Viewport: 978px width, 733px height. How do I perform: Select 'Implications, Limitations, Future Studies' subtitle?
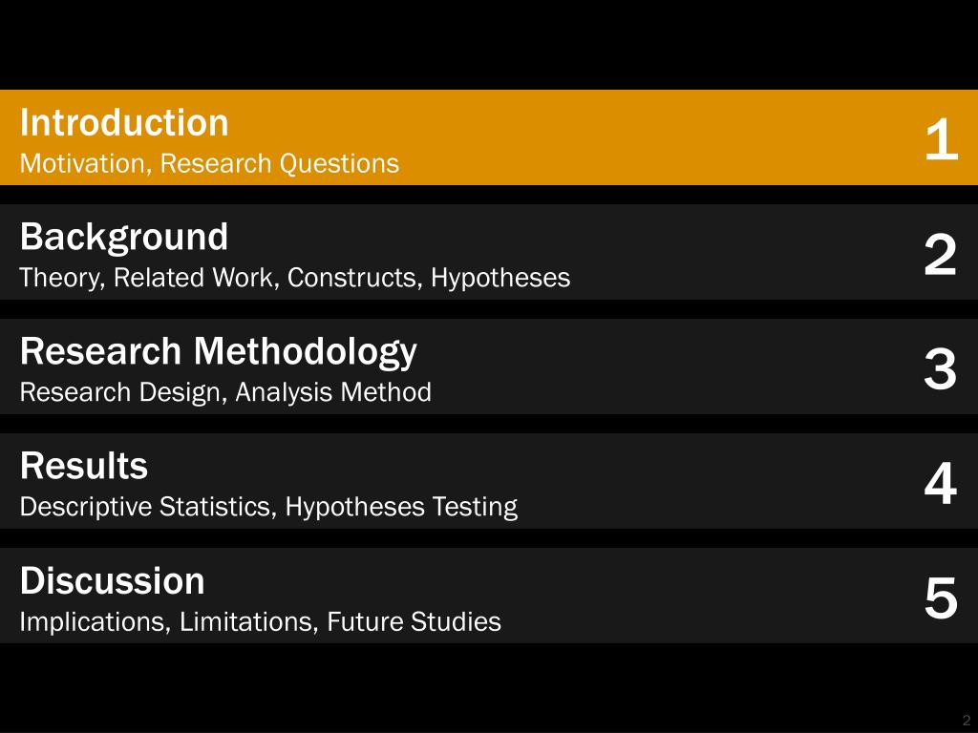(260, 622)
